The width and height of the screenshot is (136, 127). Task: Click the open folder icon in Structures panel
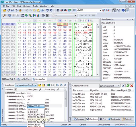click(40, 85)
